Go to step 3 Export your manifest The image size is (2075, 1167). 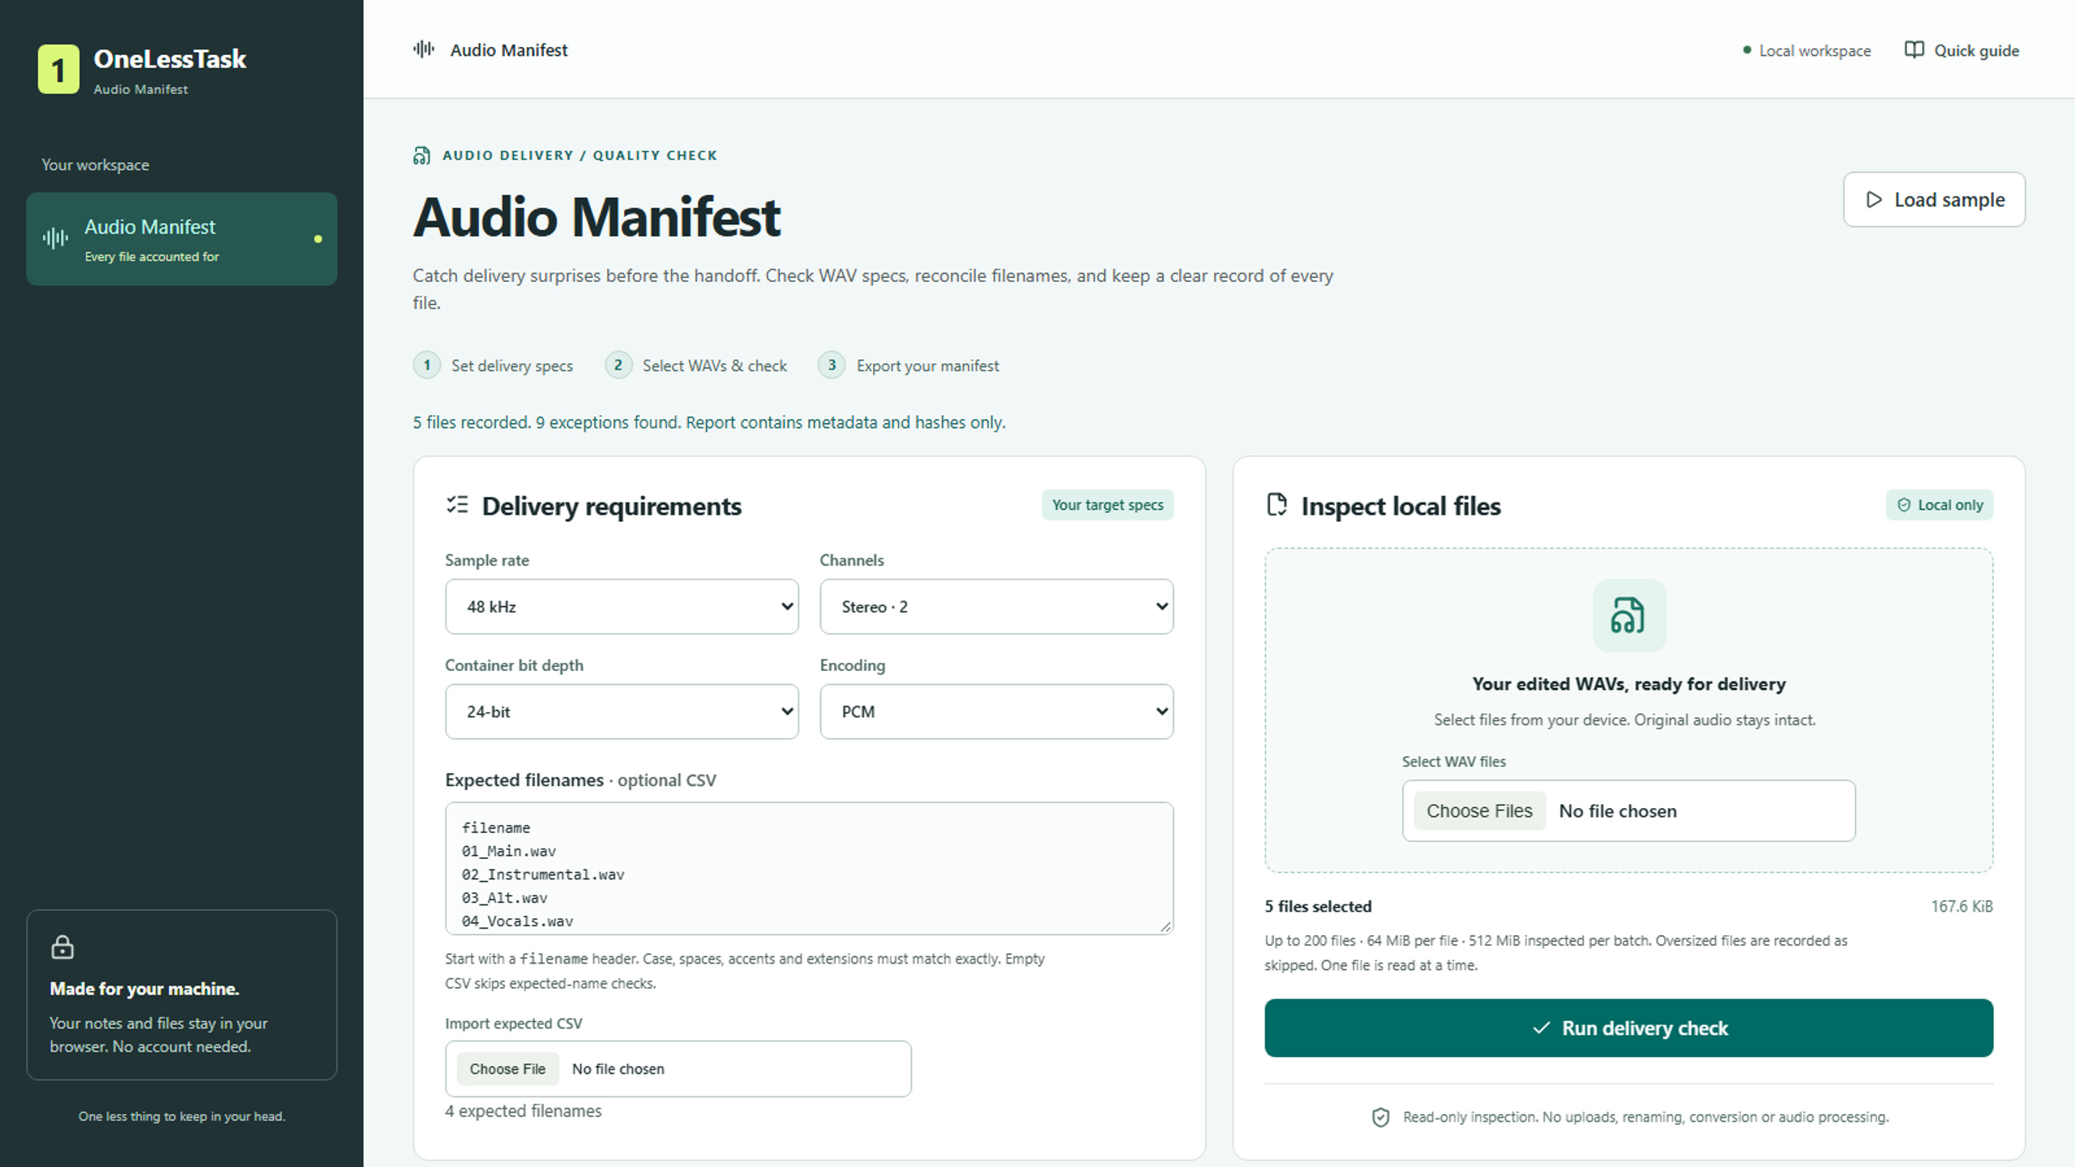tap(909, 365)
